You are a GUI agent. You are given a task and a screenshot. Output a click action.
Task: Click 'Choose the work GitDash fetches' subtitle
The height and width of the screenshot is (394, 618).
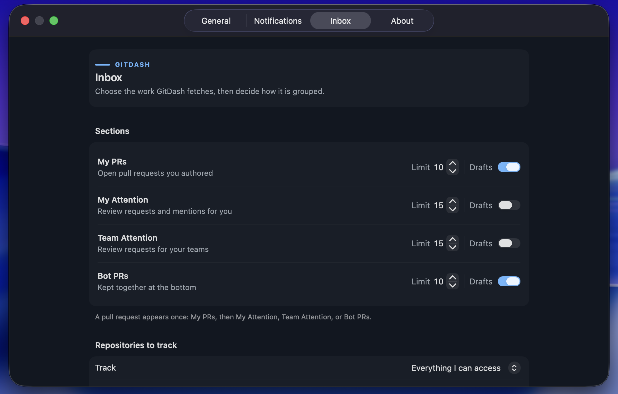210,91
